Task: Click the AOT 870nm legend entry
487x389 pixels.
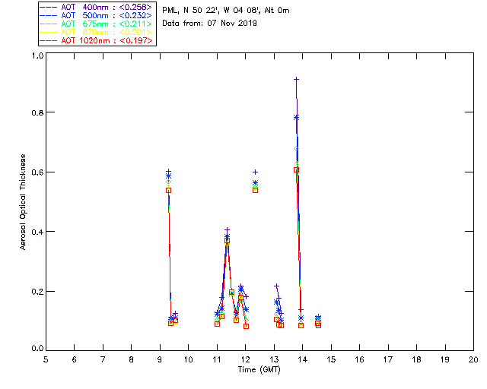Action: [x=96, y=32]
